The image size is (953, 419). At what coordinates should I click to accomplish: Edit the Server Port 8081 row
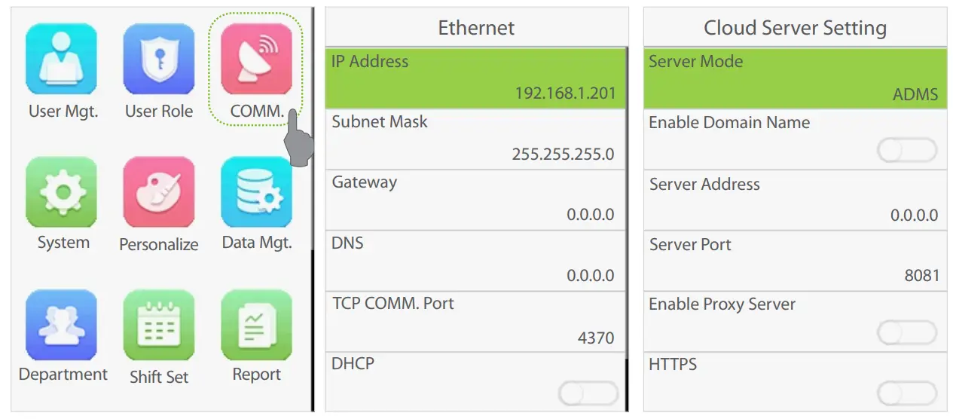click(795, 261)
